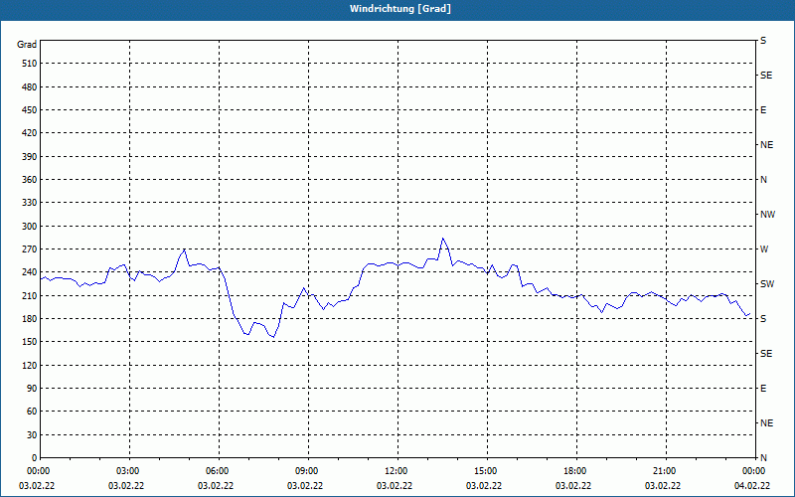Click the blue line's lowest dip before 09:00
795x497 pixels.
coord(274,337)
